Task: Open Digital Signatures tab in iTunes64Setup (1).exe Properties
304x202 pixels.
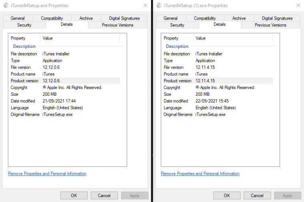Action: click(x=277, y=18)
